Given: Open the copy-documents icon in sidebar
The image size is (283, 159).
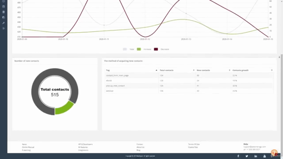Looking at the screenshot, I should (x=4, y=18).
